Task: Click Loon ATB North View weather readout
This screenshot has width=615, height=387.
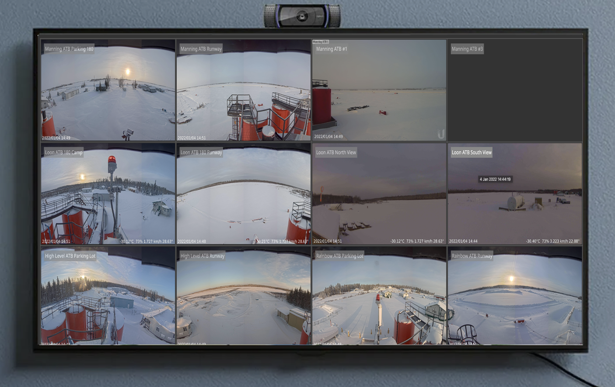Action: pyautogui.click(x=417, y=241)
